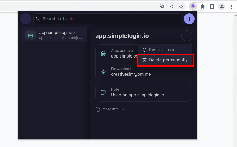Click the Forwarded to creativesim@pm.me field
The width and height of the screenshot is (237, 147).
[144, 72]
